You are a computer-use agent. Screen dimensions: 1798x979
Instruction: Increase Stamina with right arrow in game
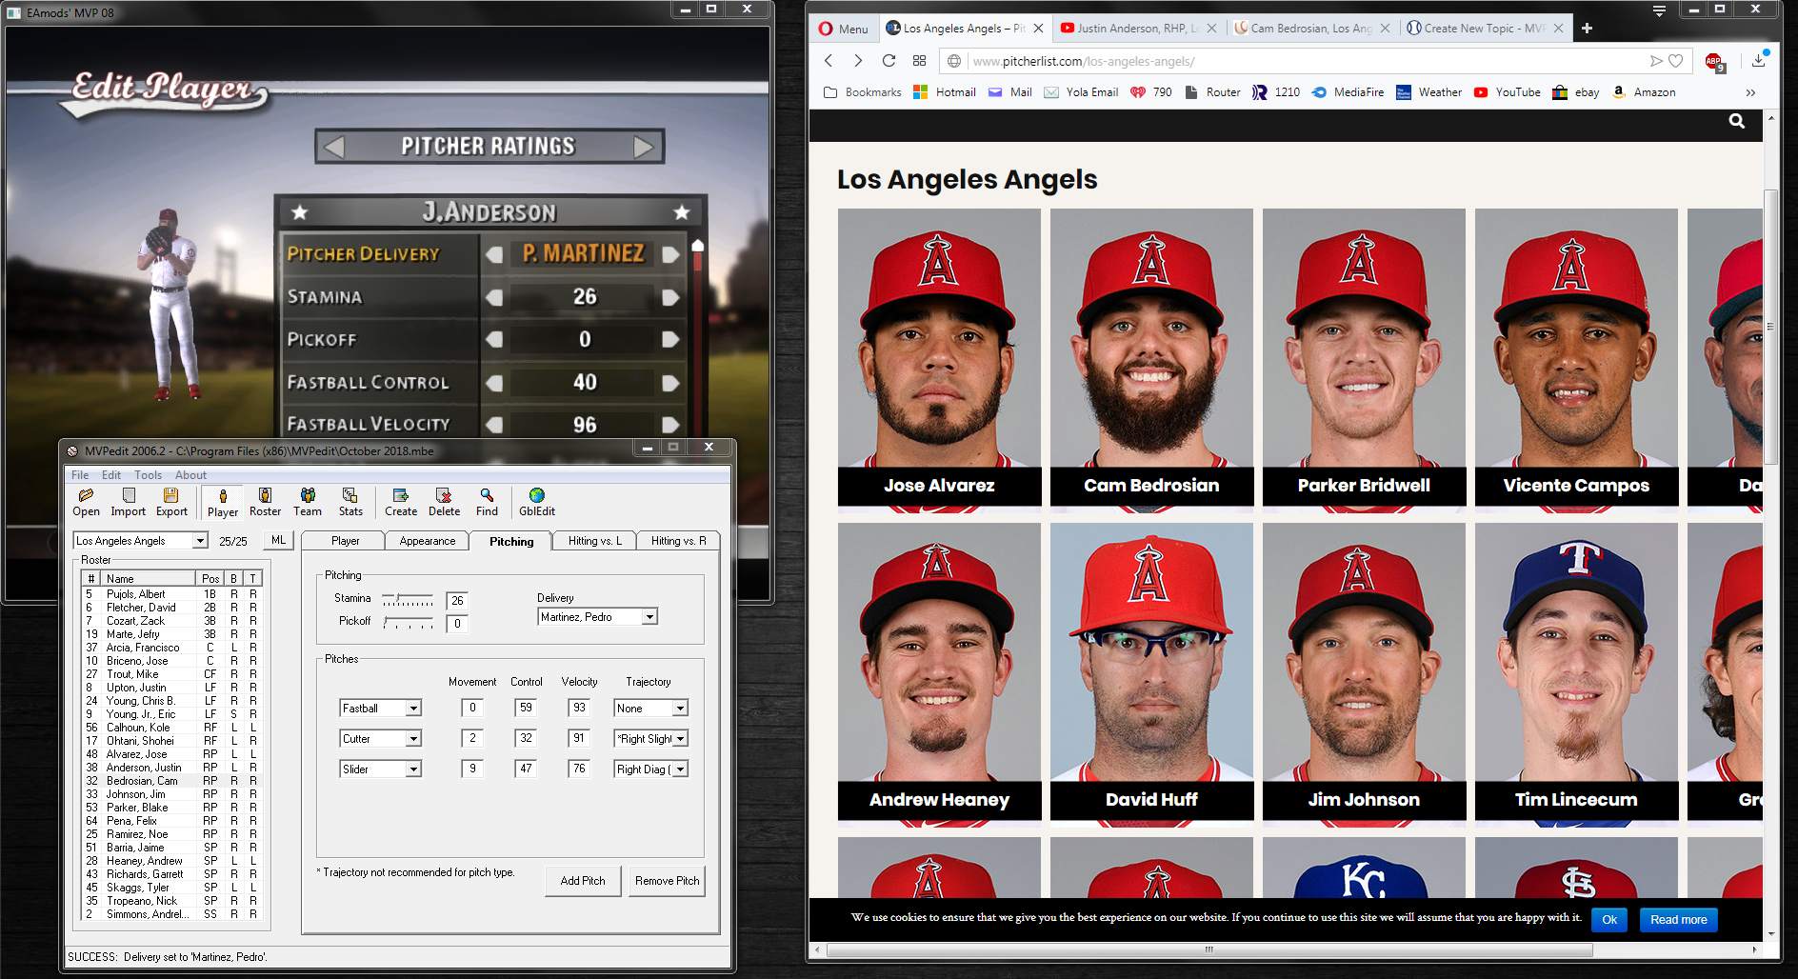[670, 297]
